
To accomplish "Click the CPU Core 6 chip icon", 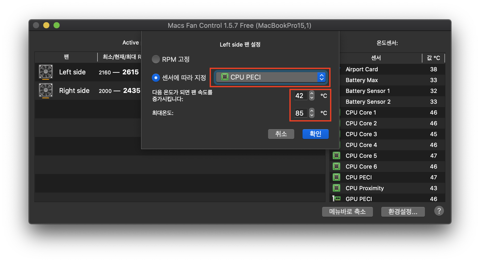I will coord(336,167).
